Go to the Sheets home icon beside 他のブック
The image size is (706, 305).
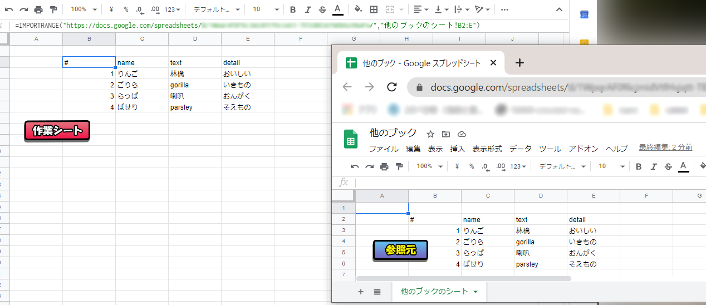point(351,140)
